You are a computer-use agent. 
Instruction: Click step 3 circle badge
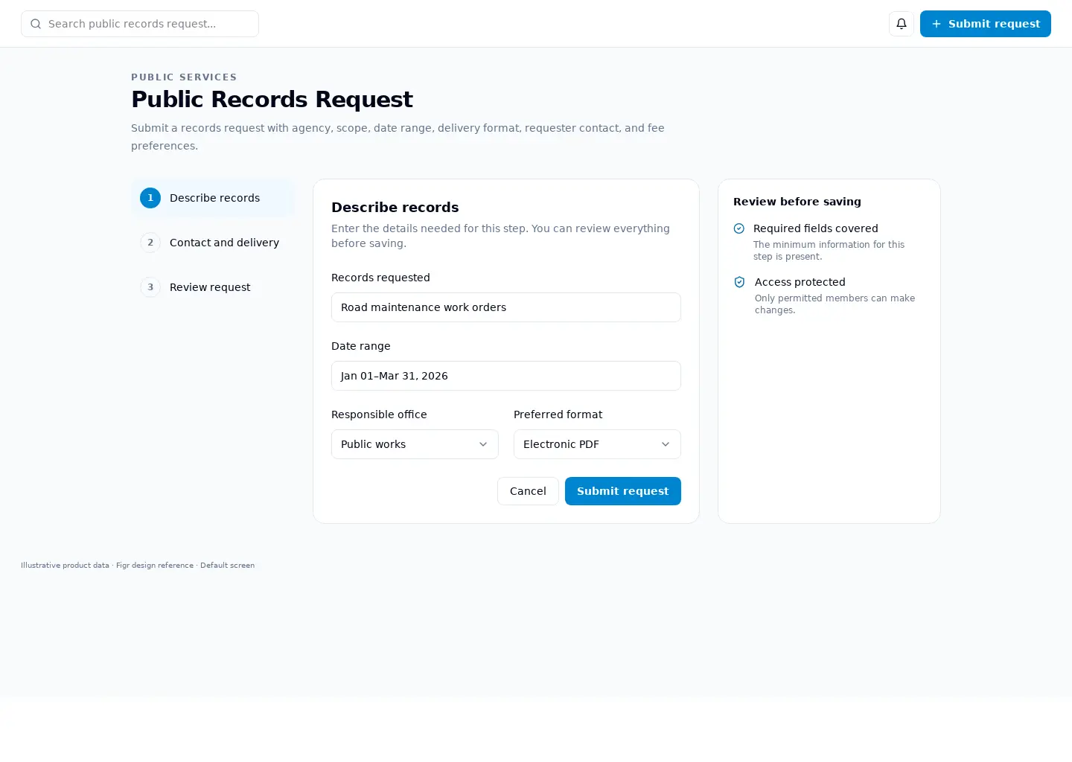coord(150,287)
